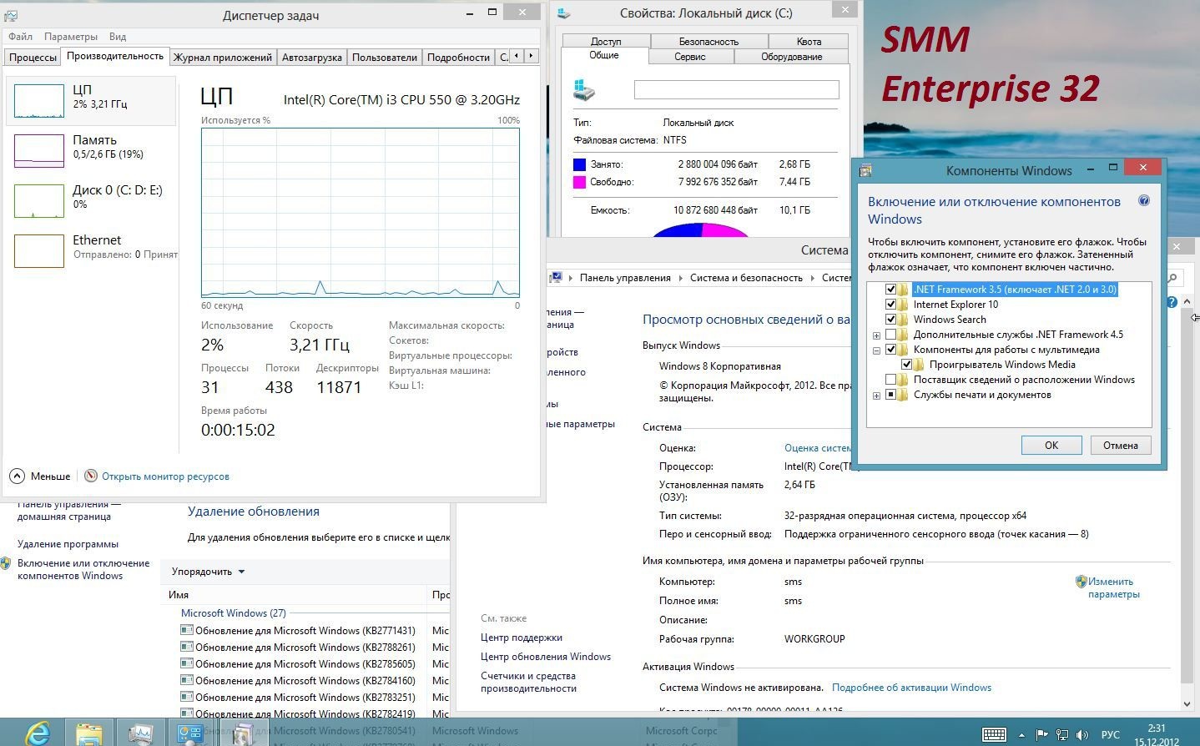
Task: Click the Task Manager taskbar icon
Action: (x=140, y=733)
